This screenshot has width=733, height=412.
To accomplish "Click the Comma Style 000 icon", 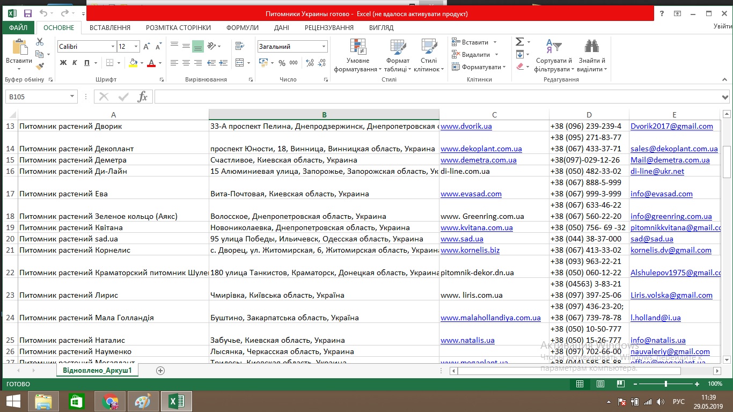I will coord(294,63).
